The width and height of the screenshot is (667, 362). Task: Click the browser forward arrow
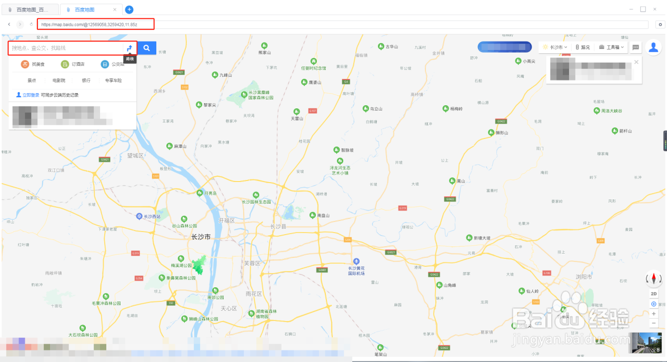click(x=21, y=24)
